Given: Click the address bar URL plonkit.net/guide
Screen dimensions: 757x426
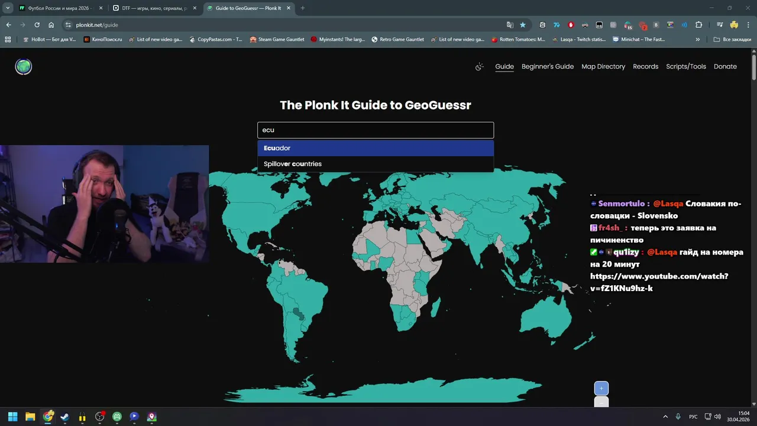Looking at the screenshot, I should (97, 25).
